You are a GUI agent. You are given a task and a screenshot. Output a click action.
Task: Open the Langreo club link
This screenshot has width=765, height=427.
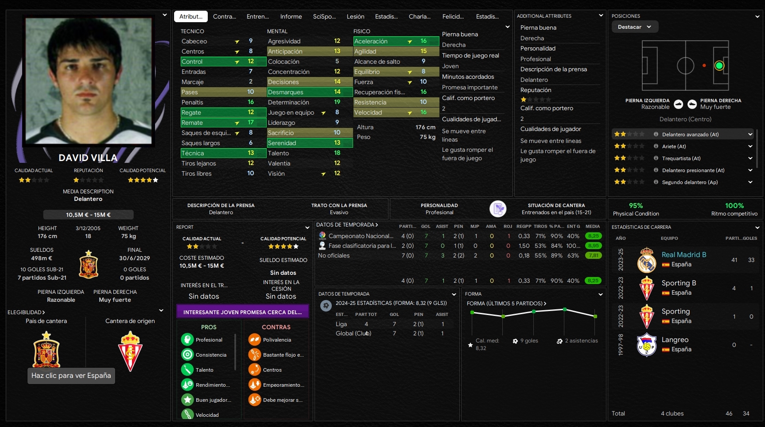(x=675, y=339)
